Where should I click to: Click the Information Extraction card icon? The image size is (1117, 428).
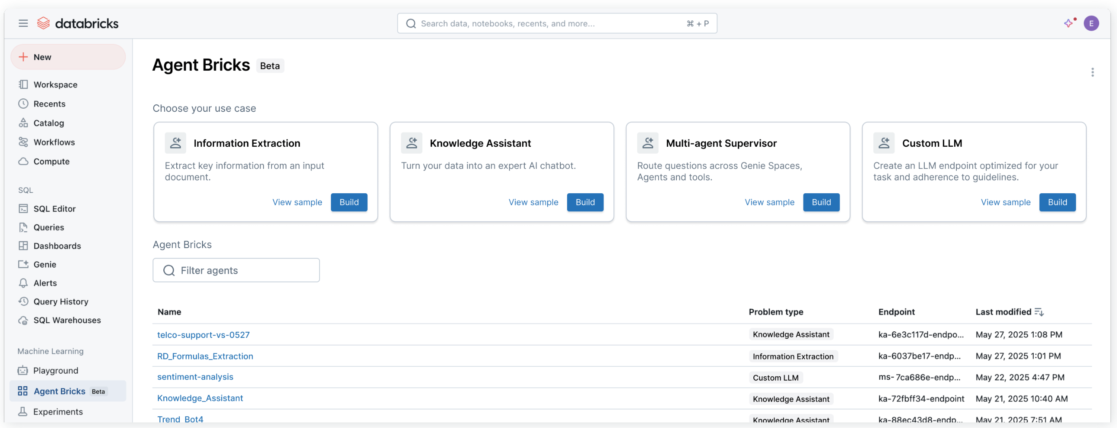176,143
